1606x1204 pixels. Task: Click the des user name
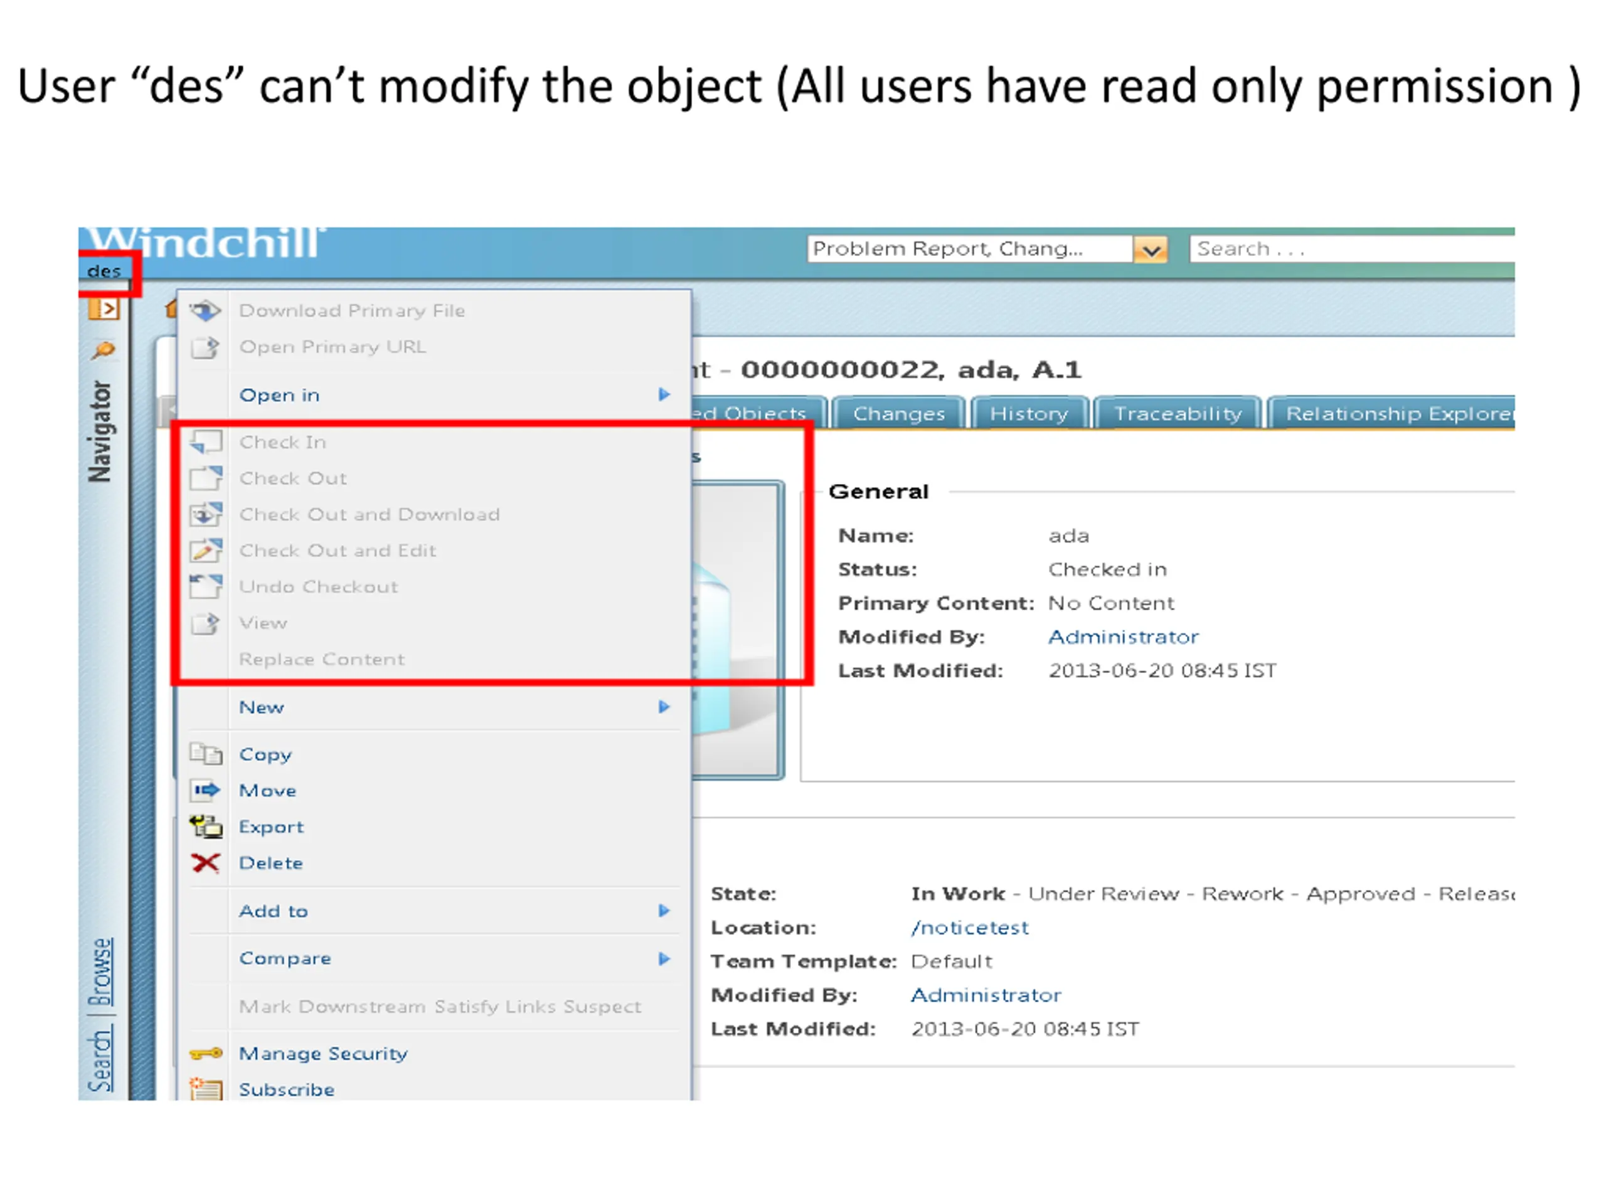[x=104, y=272]
